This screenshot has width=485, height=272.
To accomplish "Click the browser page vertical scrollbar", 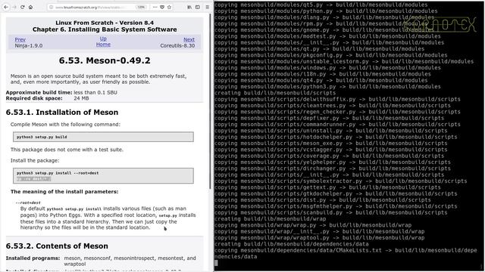I will [211, 102].
